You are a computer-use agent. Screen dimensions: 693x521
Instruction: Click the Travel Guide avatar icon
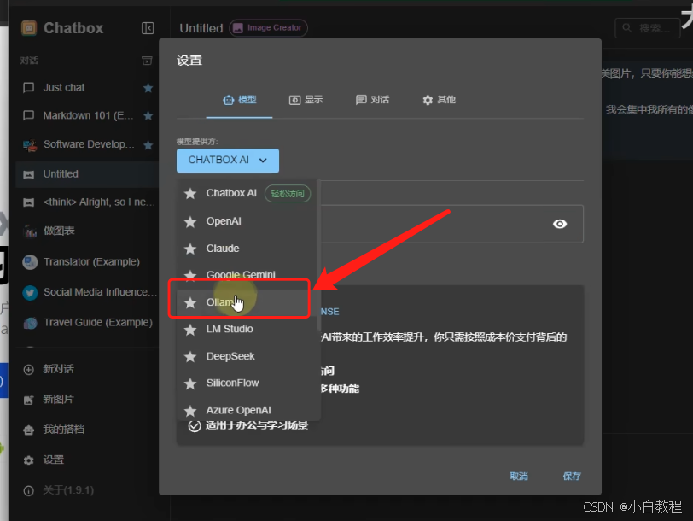pyautogui.click(x=30, y=324)
